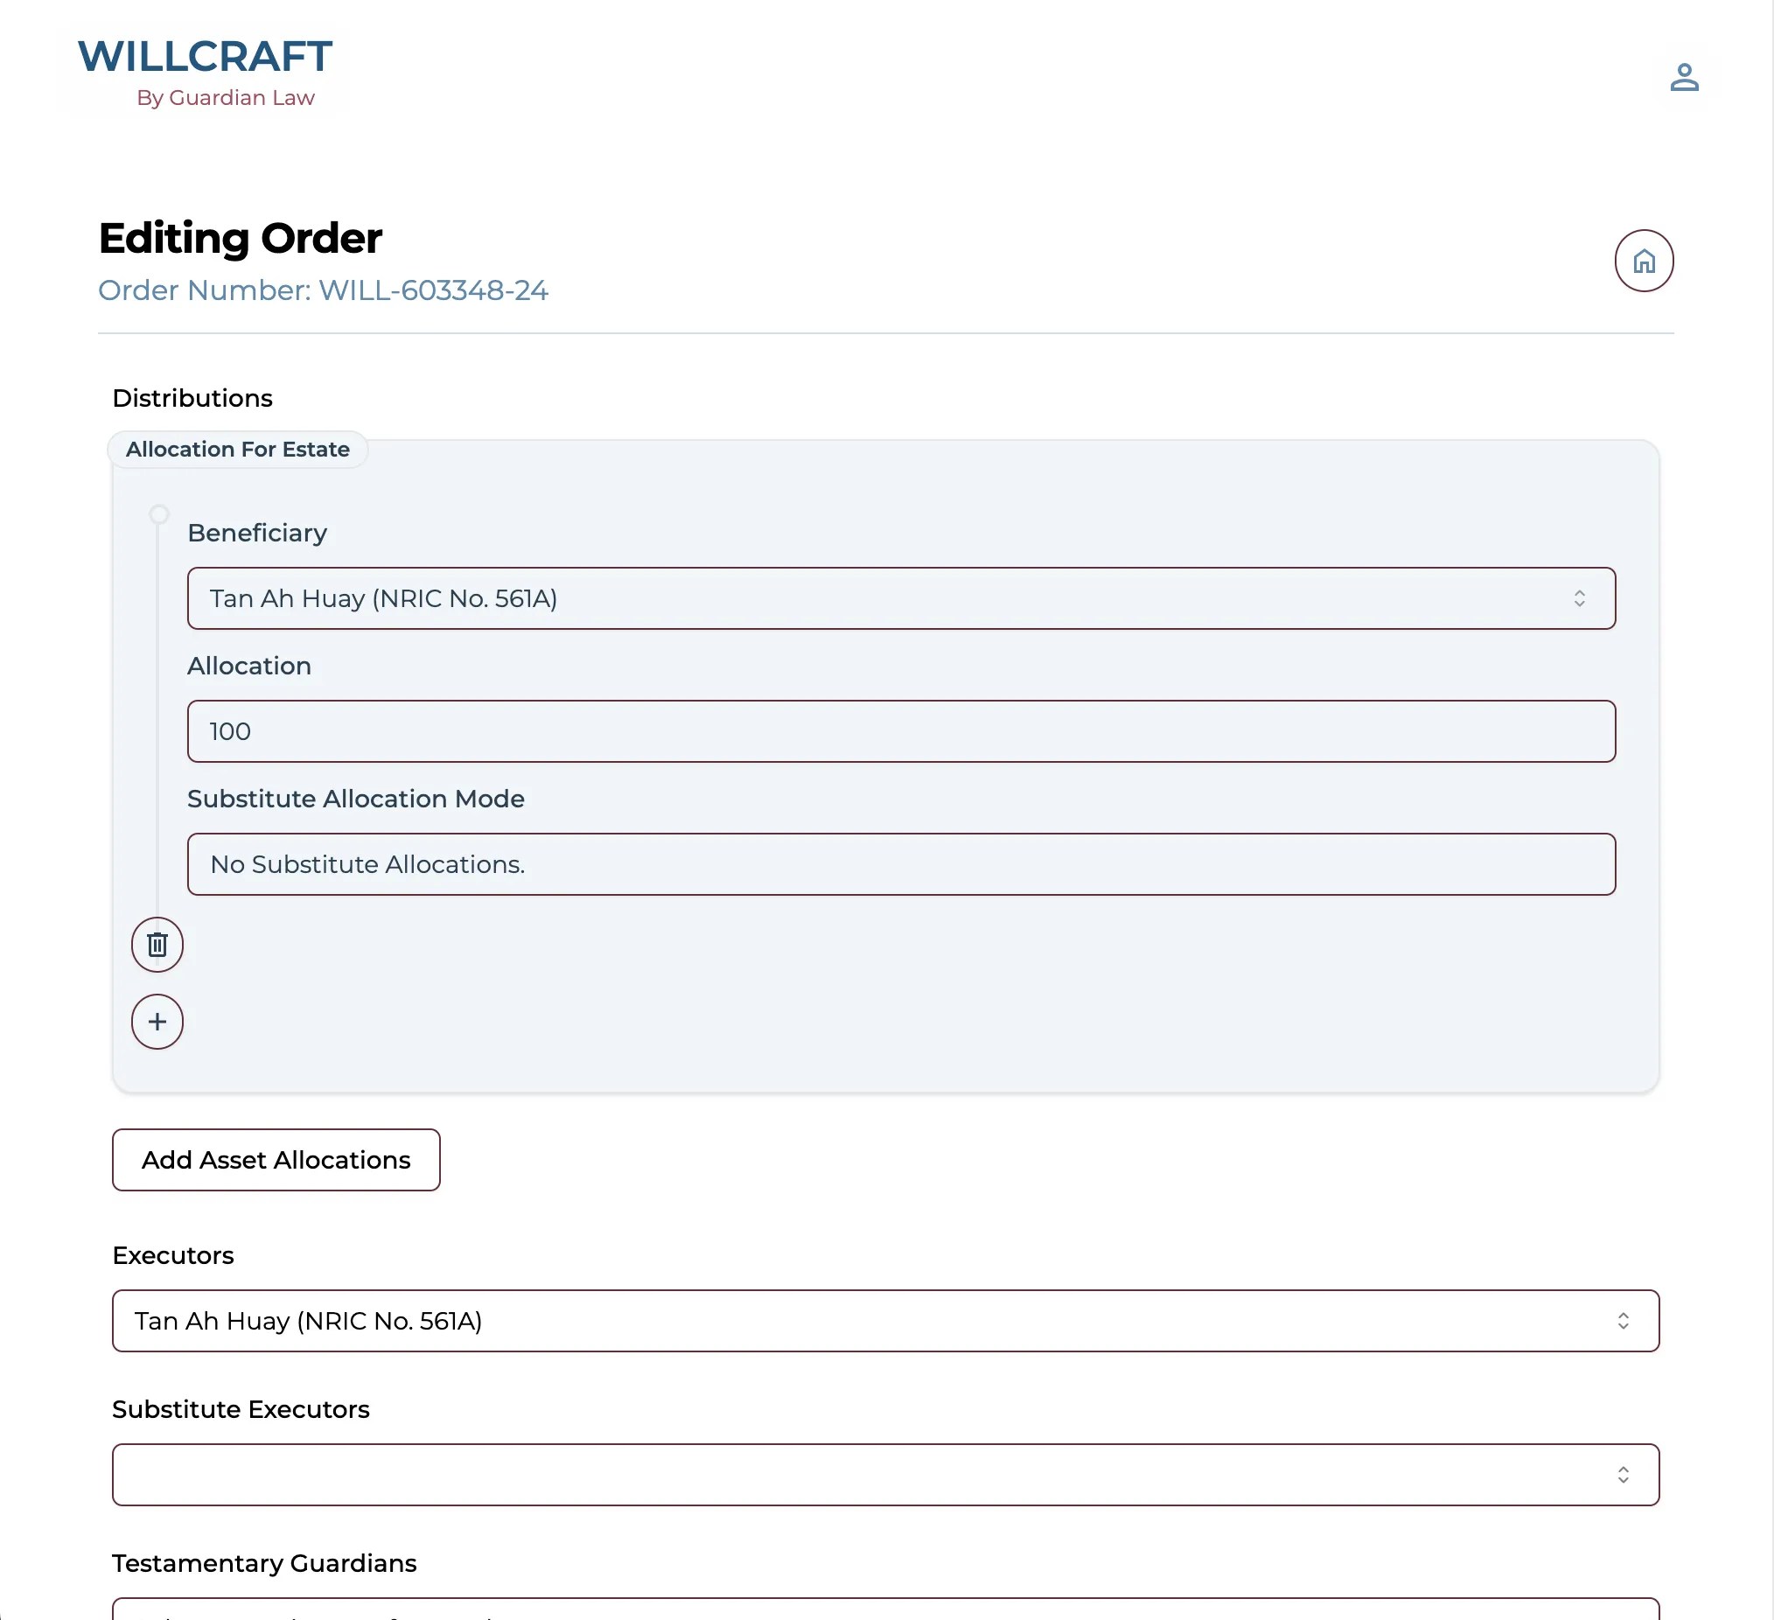Click the Allocation For Estate tag

tap(238, 450)
